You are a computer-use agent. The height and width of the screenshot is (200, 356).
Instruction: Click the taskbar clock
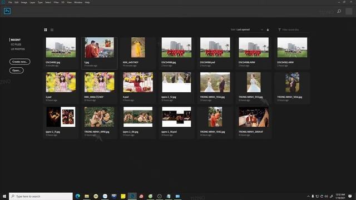coord(340,196)
